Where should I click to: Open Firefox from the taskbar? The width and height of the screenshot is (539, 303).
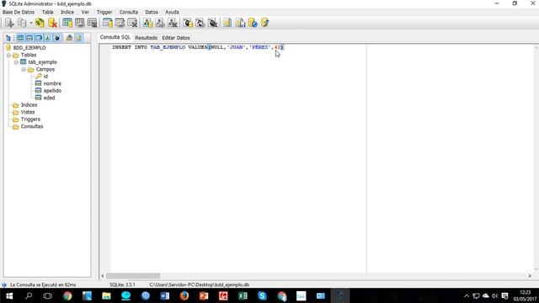[x=184, y=295]
